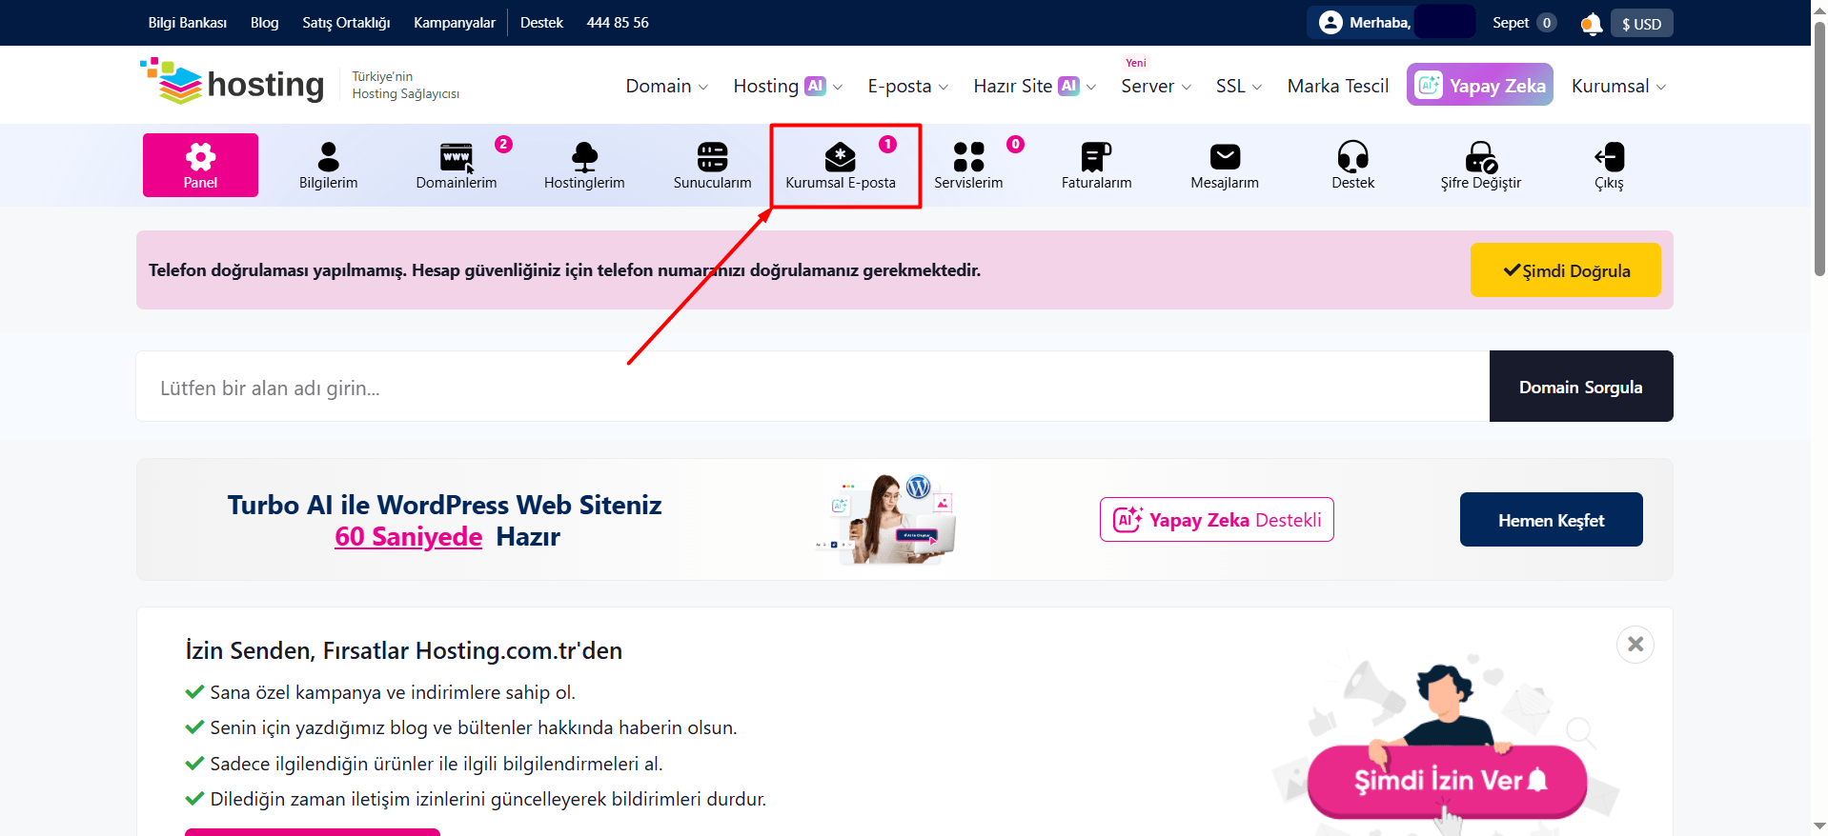Click the Şimdi Doğrula button
Viewport: 1828px width, 836px height.
pyautogui.click(x=1565, y=270)
